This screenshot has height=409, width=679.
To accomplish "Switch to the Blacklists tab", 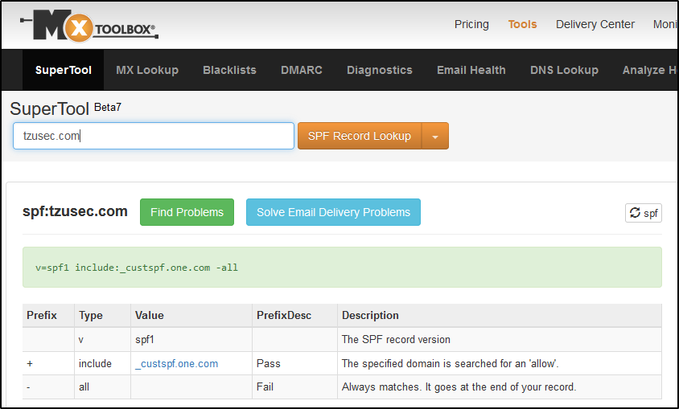I will [229, 70].
